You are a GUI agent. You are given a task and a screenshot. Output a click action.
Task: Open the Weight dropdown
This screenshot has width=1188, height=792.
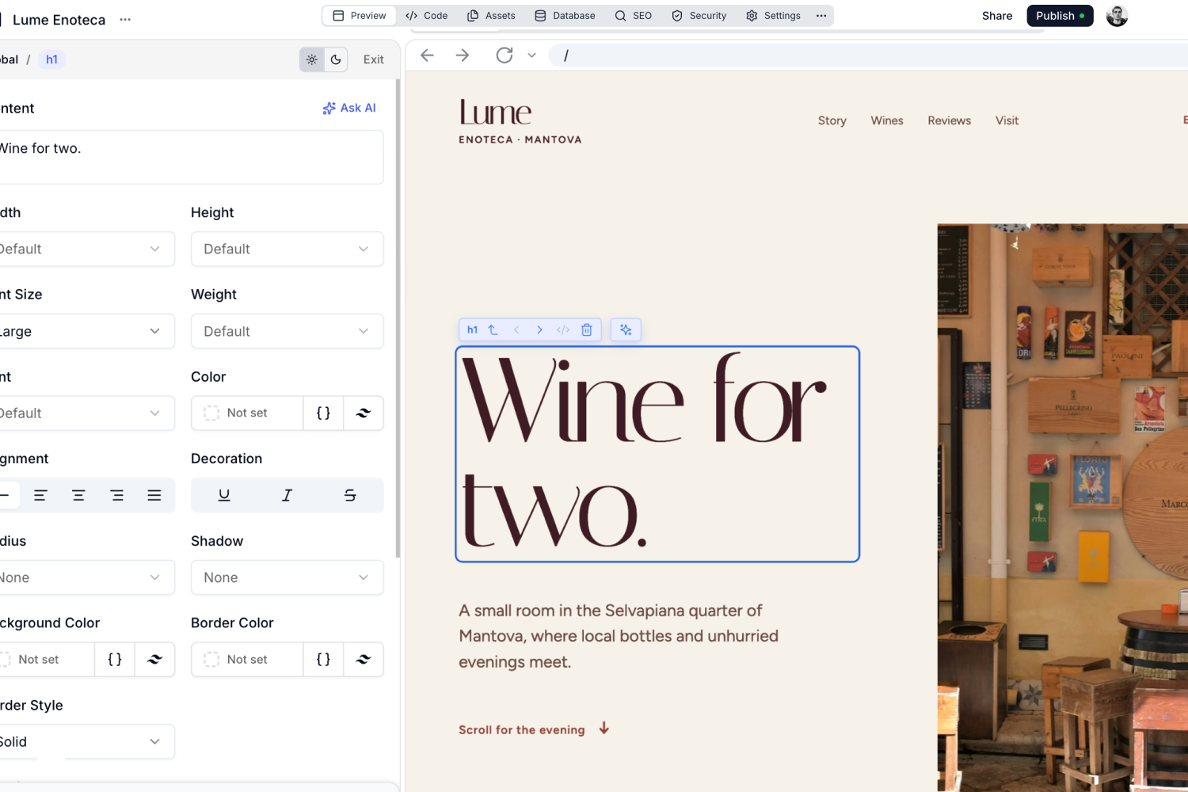[287, 331]
